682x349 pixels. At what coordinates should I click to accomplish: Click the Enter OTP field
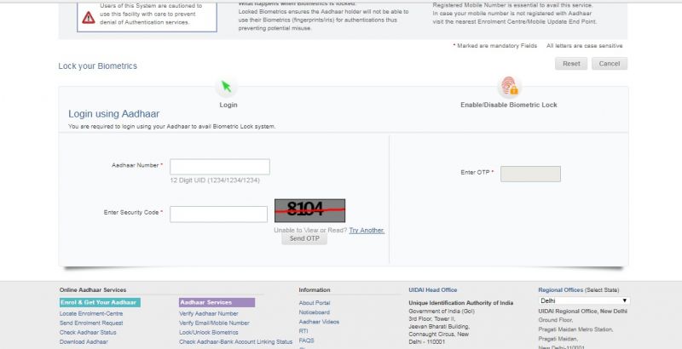(530, 174)
